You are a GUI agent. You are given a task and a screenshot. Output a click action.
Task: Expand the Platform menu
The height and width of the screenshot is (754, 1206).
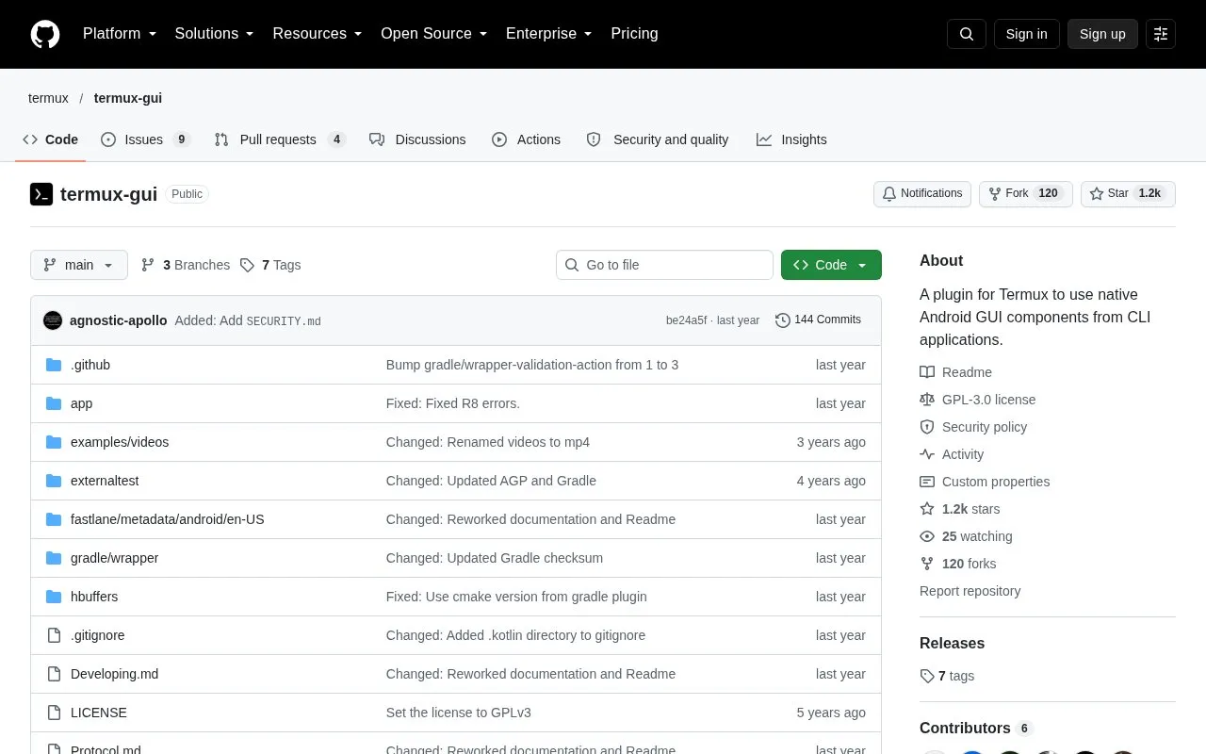(120, 34)
